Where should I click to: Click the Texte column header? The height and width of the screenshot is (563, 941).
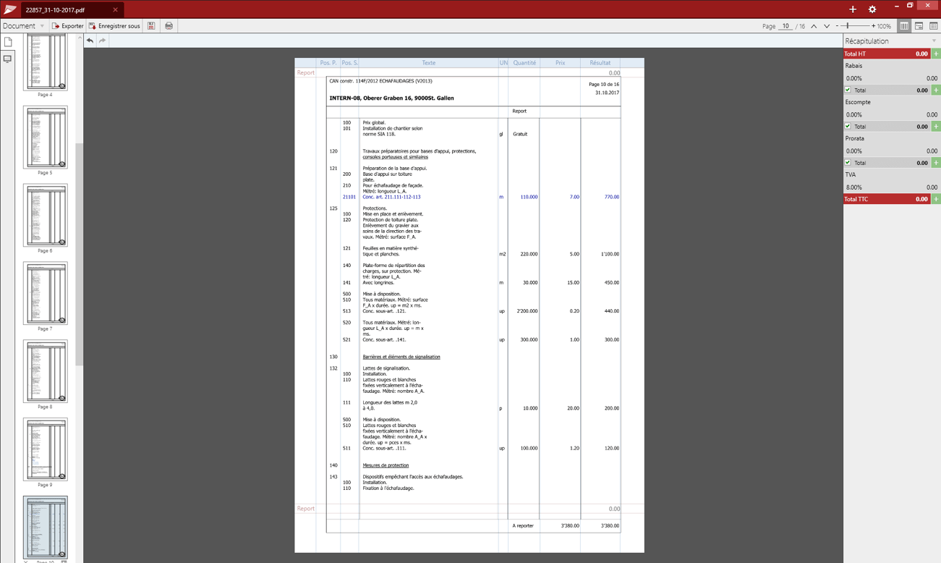pos(428,63)
